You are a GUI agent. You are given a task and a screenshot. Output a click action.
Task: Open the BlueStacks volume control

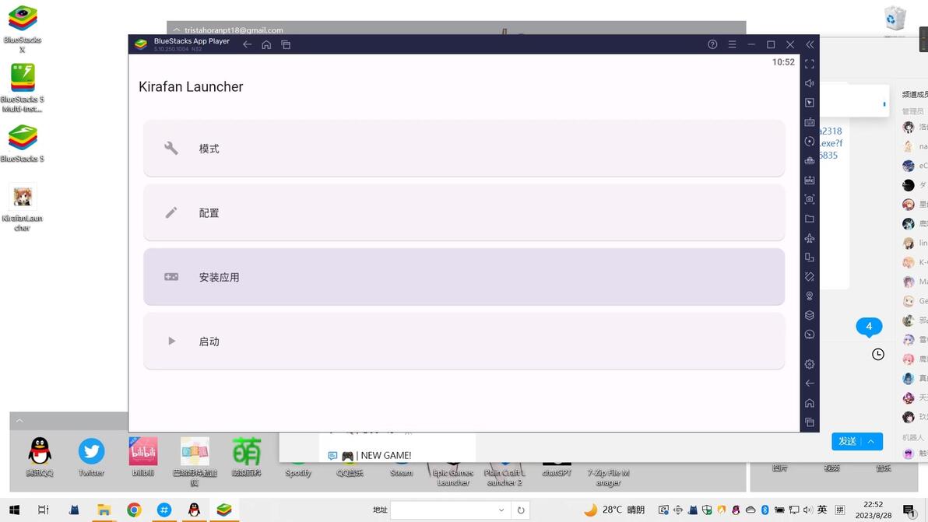[x=810, y=83]
